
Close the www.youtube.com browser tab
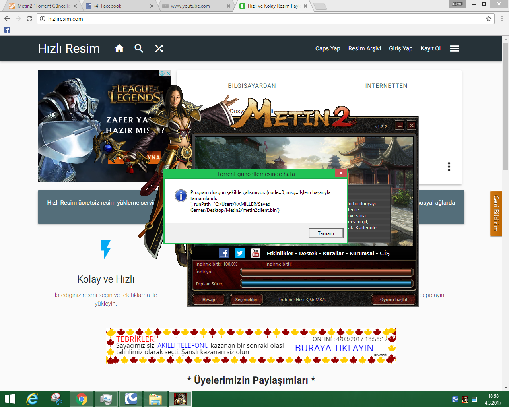pos(229,6)
